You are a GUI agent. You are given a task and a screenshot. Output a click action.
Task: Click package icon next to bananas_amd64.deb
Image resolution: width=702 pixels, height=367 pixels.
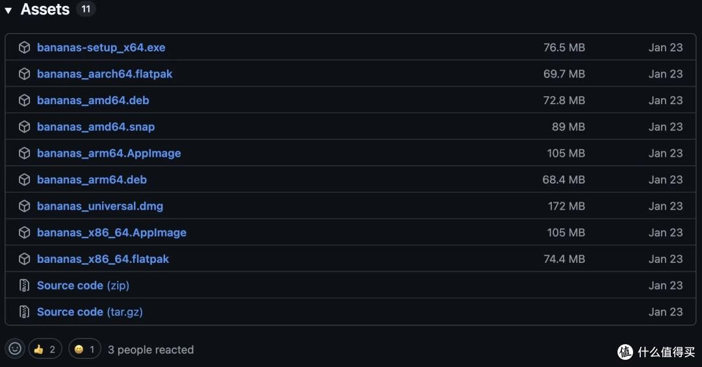point(24,100)
